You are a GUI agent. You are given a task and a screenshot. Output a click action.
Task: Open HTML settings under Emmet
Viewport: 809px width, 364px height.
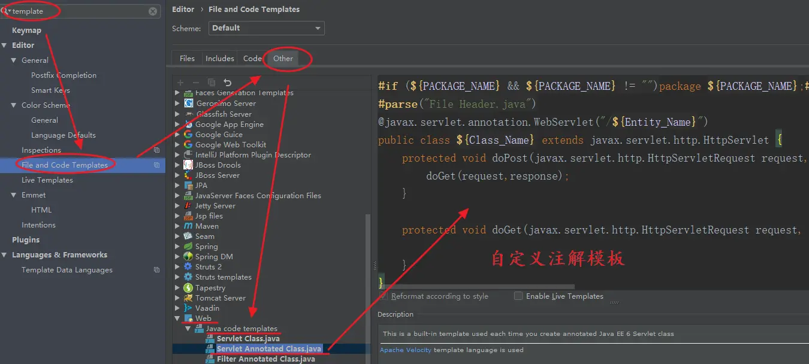click(x=41, y=210)
